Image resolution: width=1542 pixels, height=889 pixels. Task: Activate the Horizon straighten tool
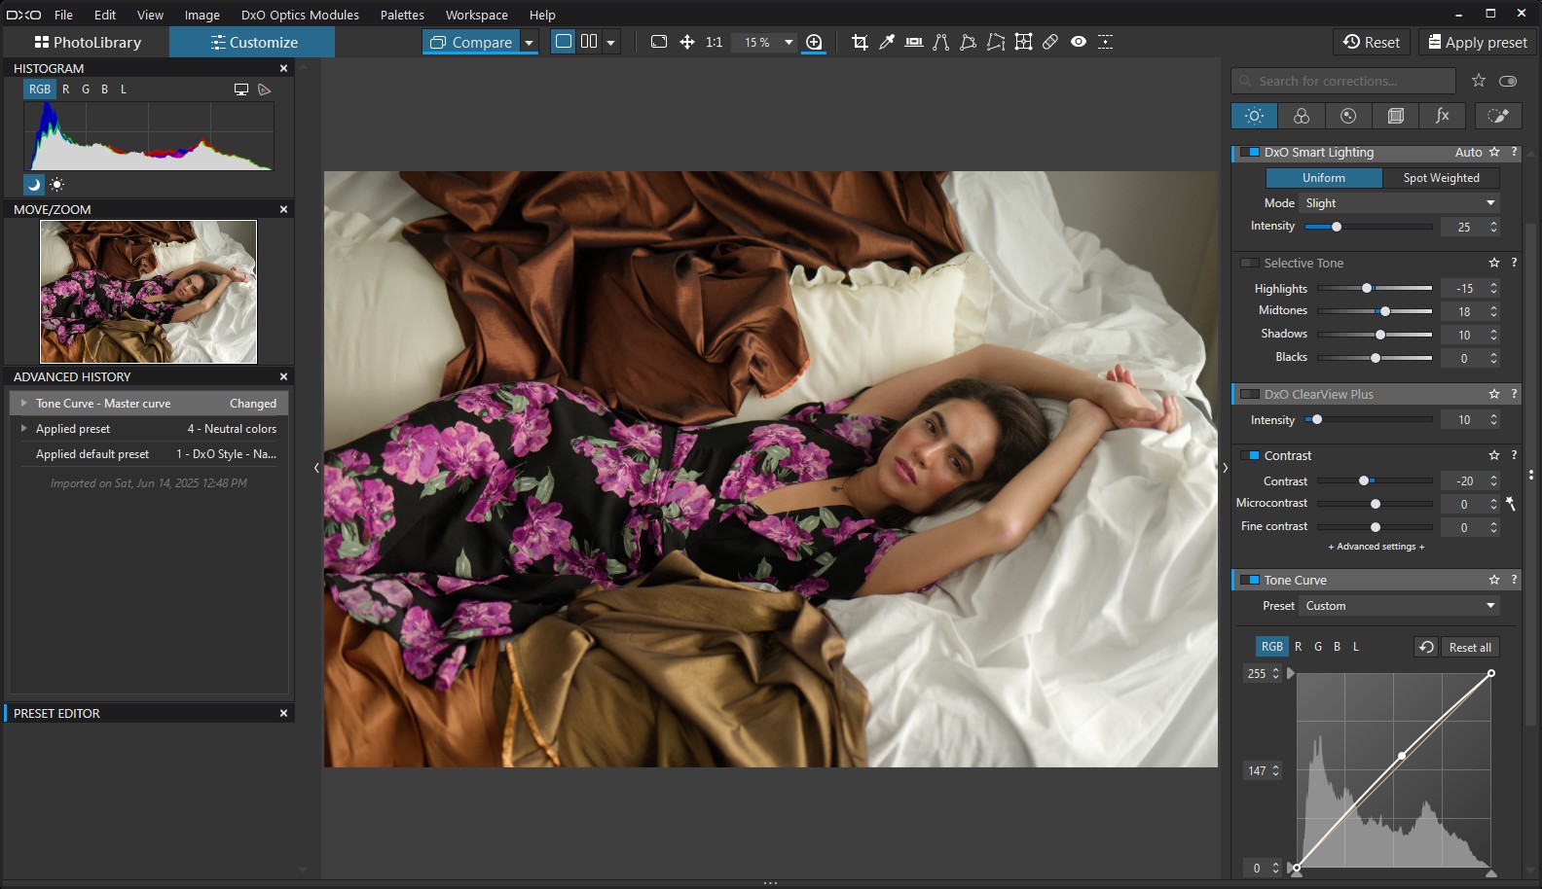(913, 42)
